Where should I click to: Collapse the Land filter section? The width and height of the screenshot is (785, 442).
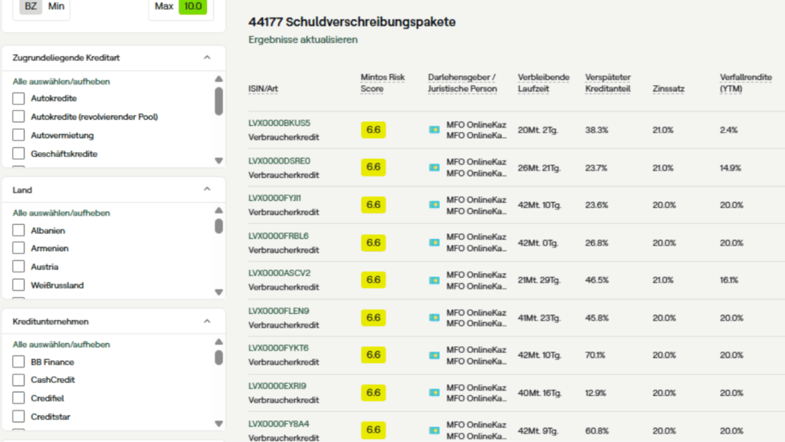point(206,190)
